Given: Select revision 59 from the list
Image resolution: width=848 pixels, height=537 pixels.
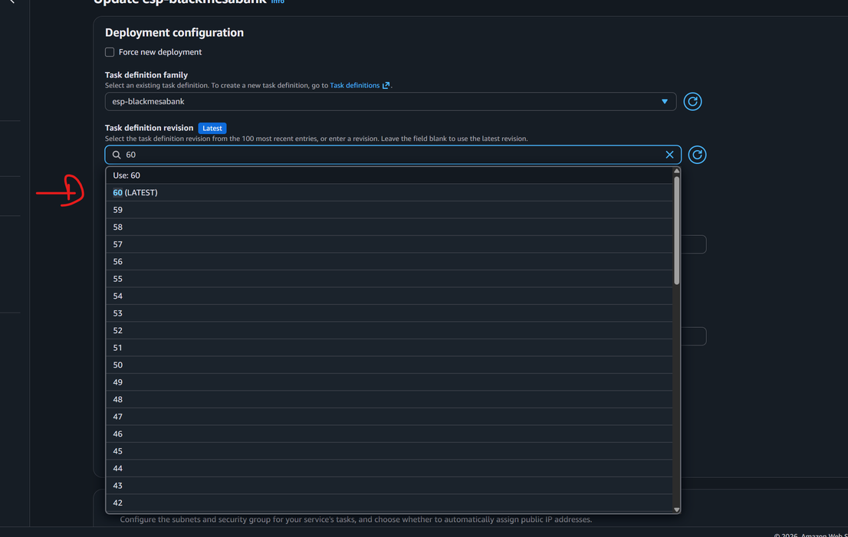Looking at the screenshot, I should [x=118, y=210].
